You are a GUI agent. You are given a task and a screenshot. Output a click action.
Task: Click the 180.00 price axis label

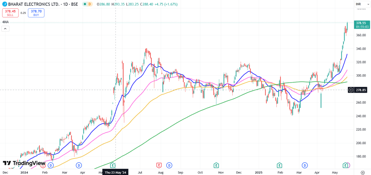[361, 157]
